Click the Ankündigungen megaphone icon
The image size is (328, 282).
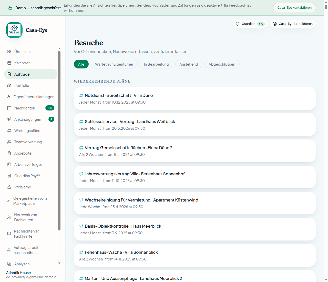[x=9, y=119]
